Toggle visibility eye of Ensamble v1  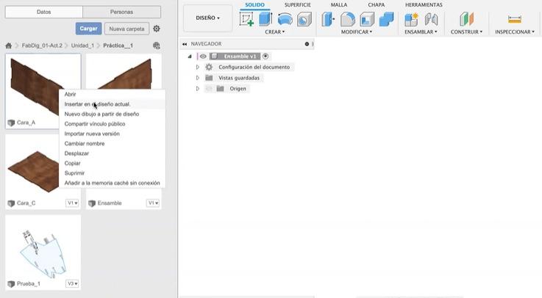(x=203, y=56)
